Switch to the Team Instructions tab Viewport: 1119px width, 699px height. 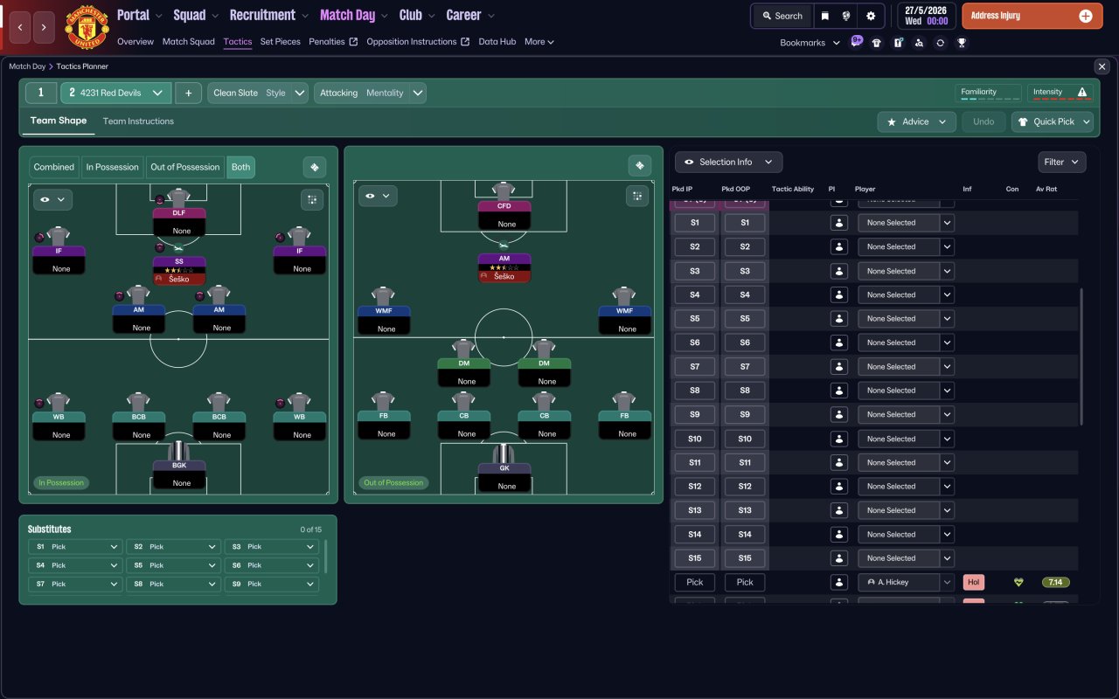pos(138,121)
